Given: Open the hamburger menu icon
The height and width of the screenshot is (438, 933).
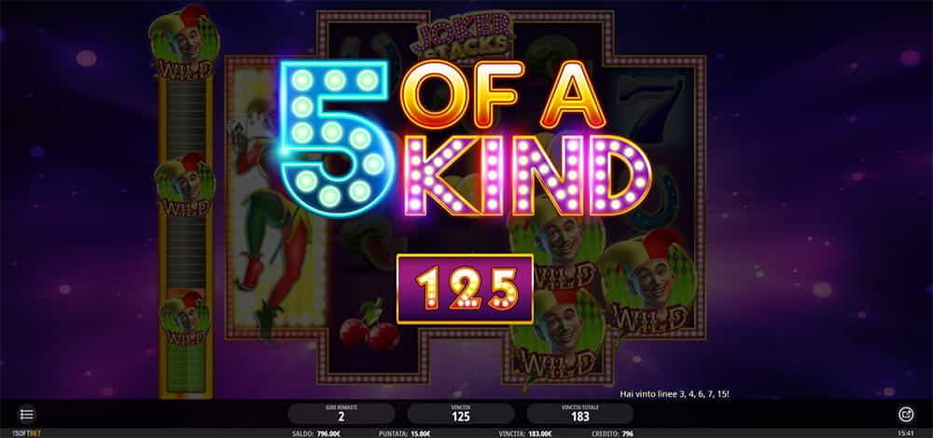Looking at the screenshot, I should (27, 414).
